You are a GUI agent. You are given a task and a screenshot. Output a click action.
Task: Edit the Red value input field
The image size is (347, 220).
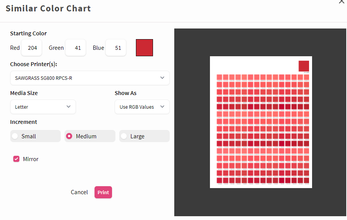tap(31, 47)
